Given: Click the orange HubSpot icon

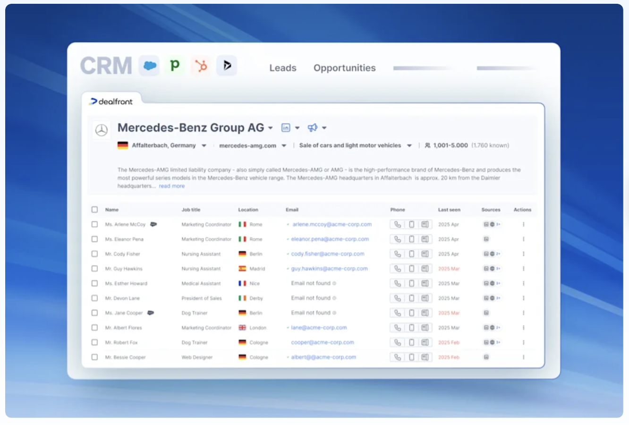Looking at the screenshot, I should point(201,66).
